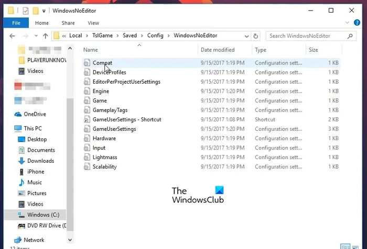This screenshot has width=367, height=249.
Task: Click the navigation pane scroll up arrow
Action: point(70,48)
